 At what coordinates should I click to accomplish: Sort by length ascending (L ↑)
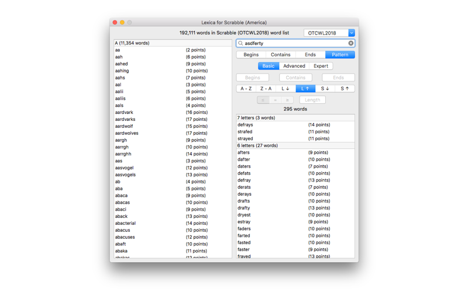(305, 89)
